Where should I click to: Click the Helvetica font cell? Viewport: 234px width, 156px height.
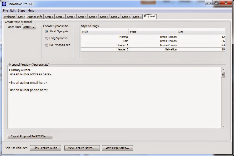153,49
